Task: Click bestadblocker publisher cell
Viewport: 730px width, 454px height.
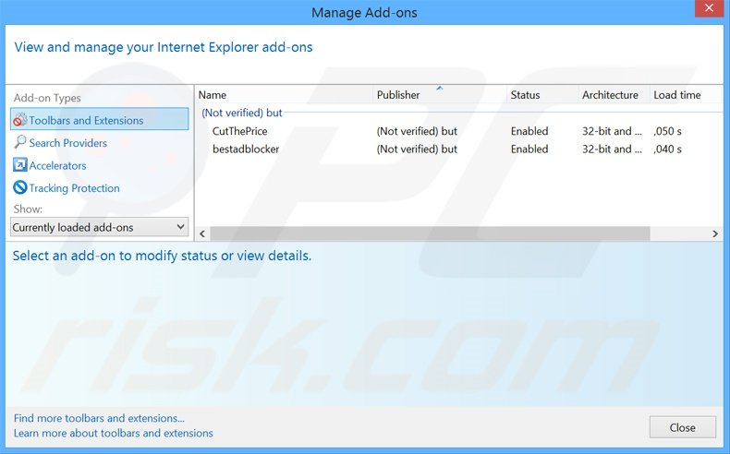Action: (417, 149)
